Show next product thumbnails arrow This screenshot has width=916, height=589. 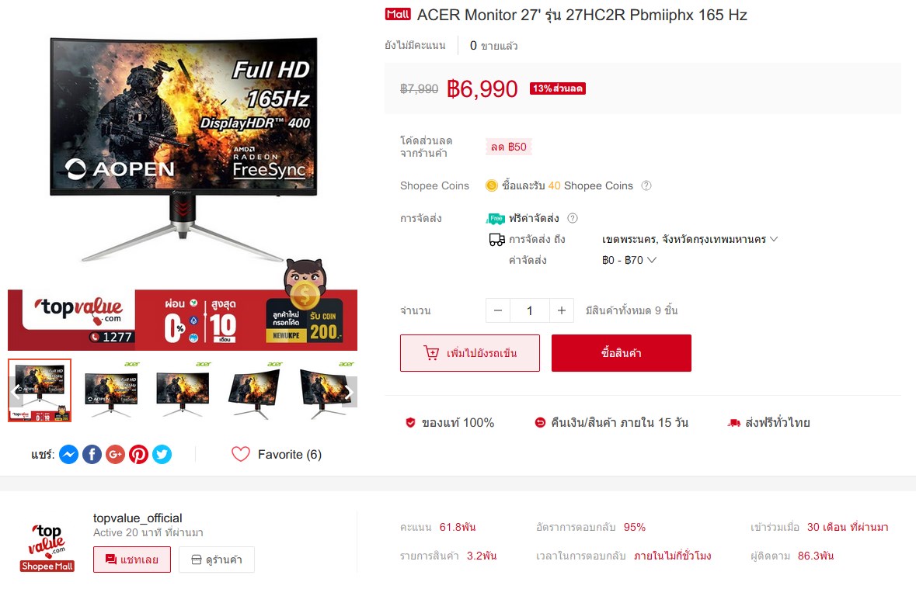click(349, 392)
